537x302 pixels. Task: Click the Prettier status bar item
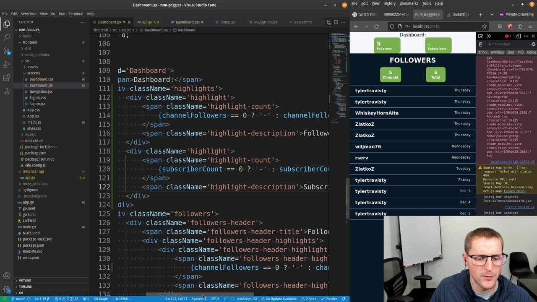coord(328,299)
